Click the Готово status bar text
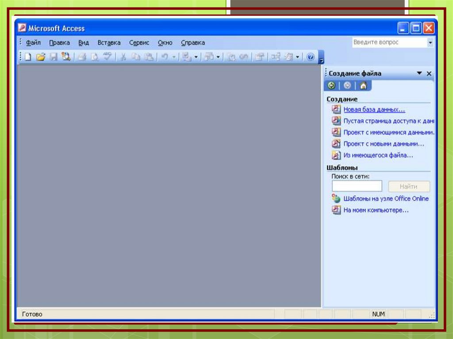The width and height of the screenshot is (453, 339). click(x=32, y=314)
